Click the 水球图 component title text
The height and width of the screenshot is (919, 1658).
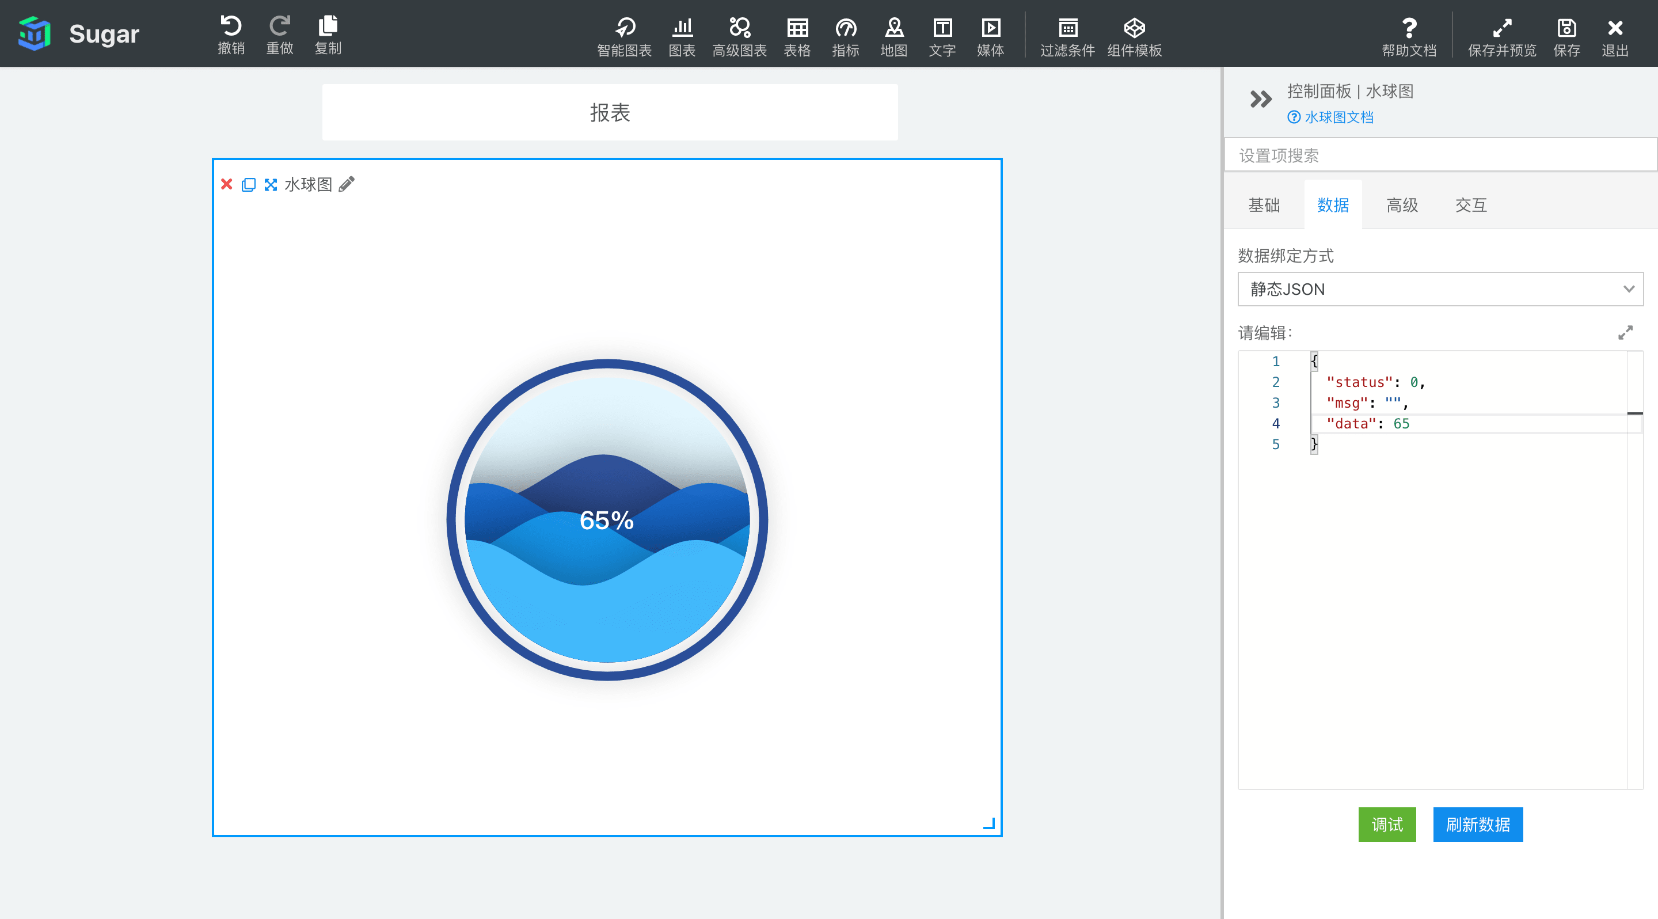click(309, 185)
